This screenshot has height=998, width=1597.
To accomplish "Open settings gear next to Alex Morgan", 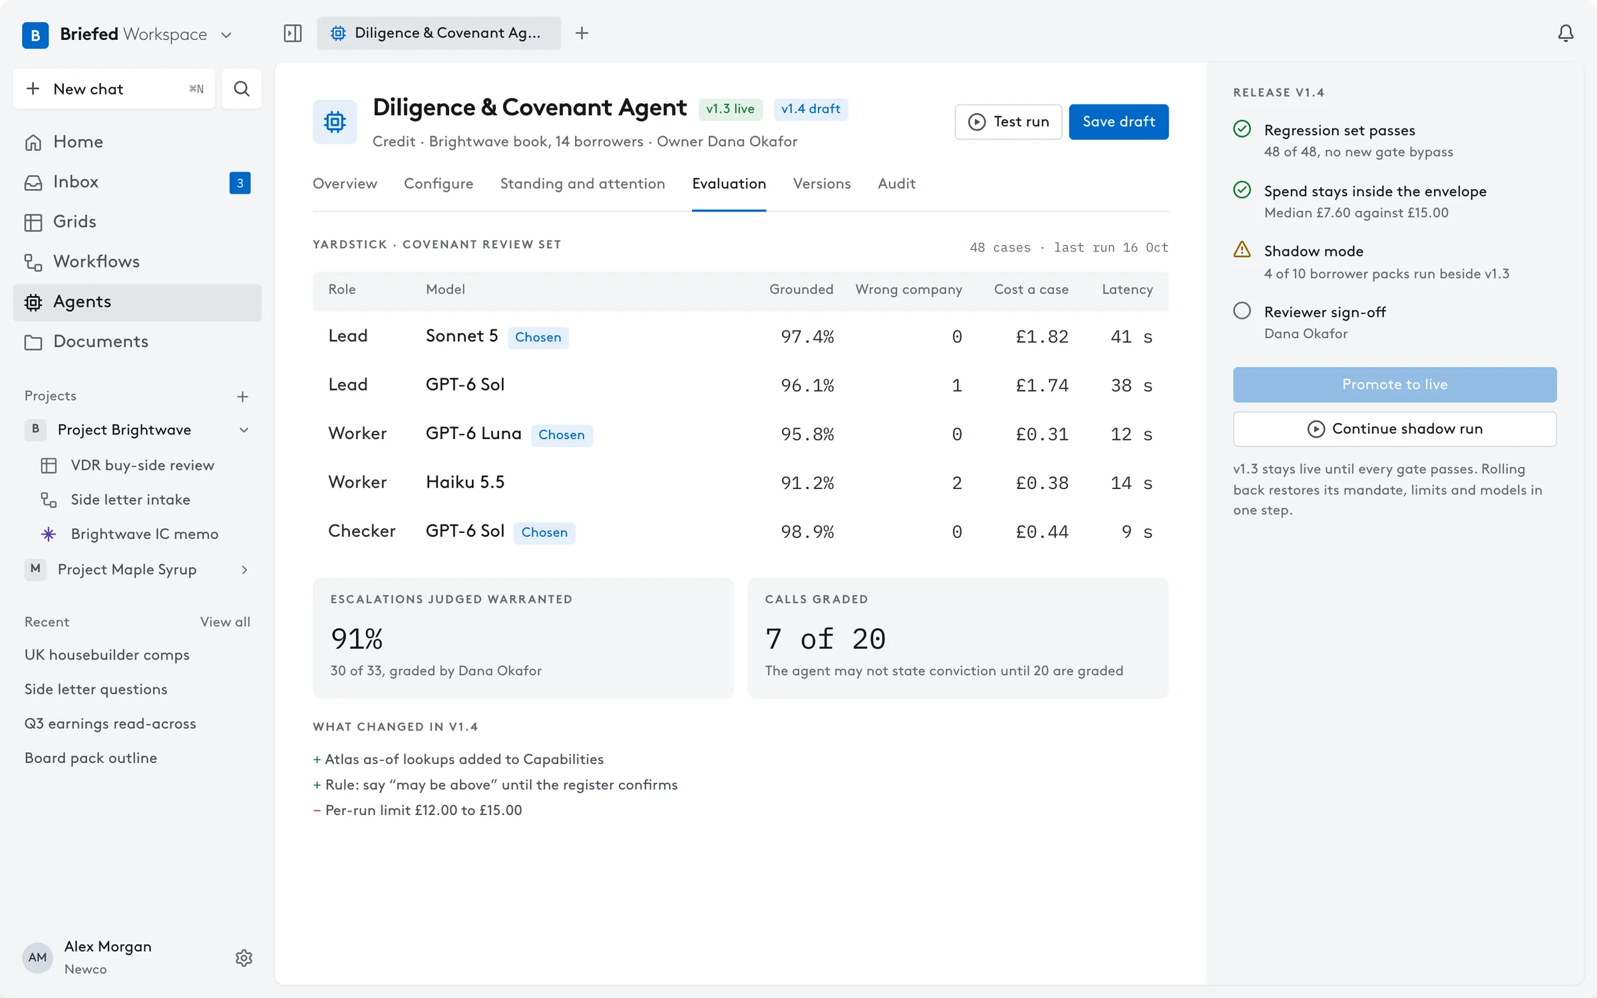I will click(244, 958).
